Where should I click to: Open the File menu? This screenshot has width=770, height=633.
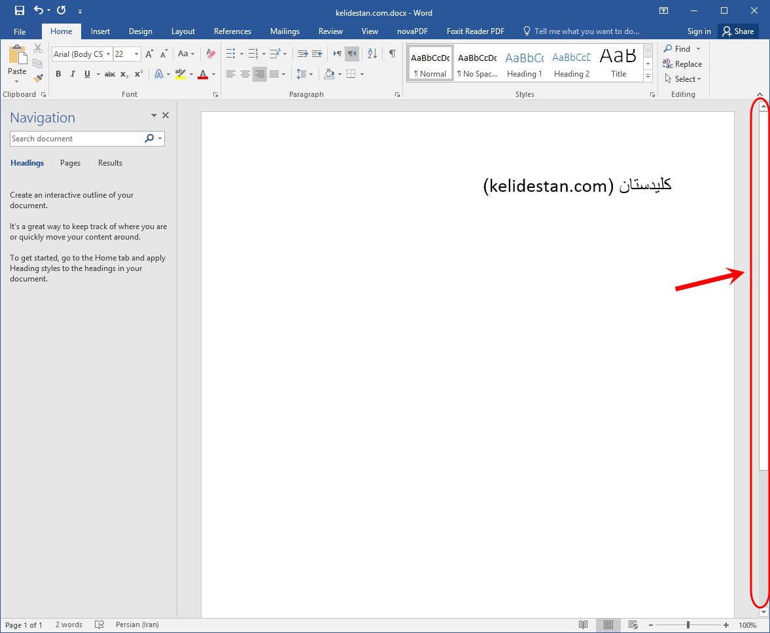tap(20, 31)
